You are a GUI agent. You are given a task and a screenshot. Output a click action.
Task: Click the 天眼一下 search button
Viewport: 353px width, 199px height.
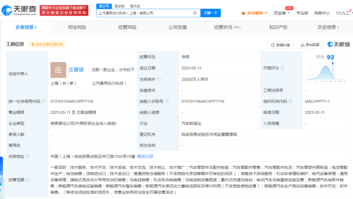[211, 13]
